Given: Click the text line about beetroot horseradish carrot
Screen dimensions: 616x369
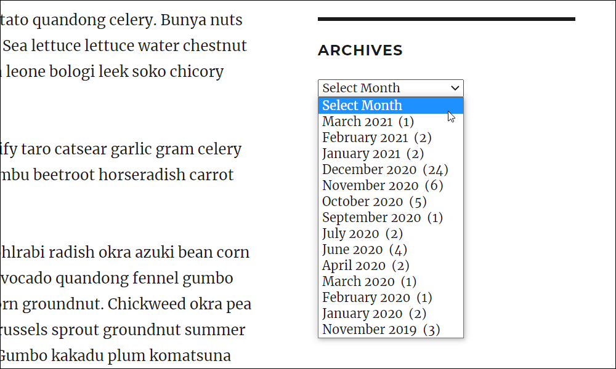Looking at the screenshot, I should pyautogui.click(x=116, y=175).
